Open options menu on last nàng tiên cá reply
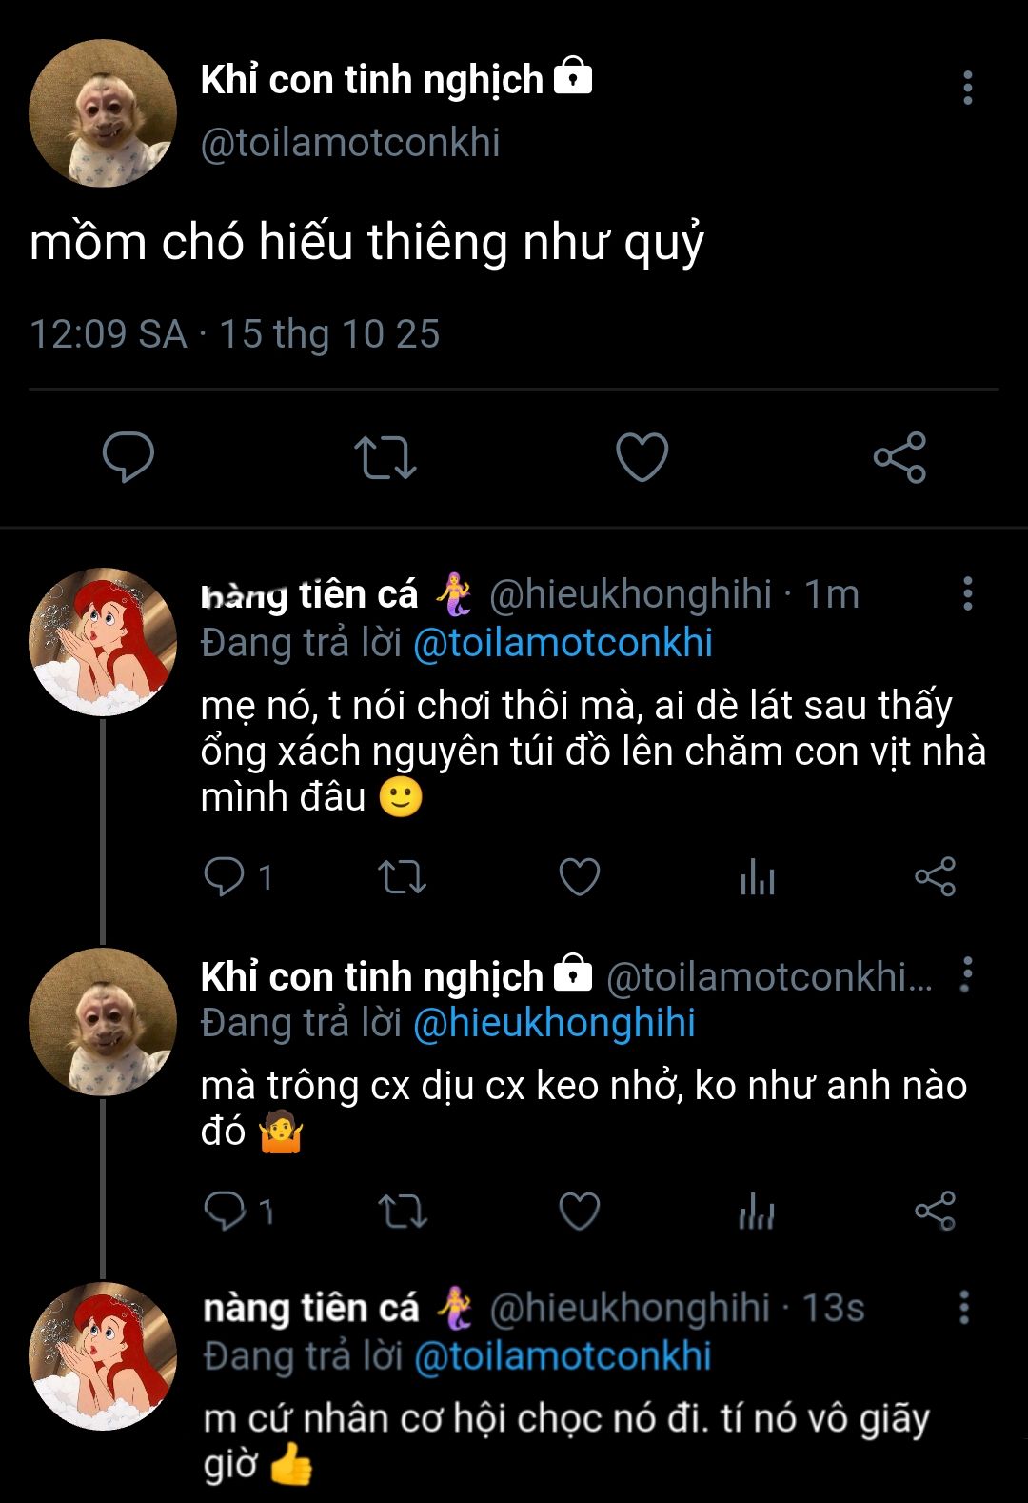 click(x=964, y=1308)
